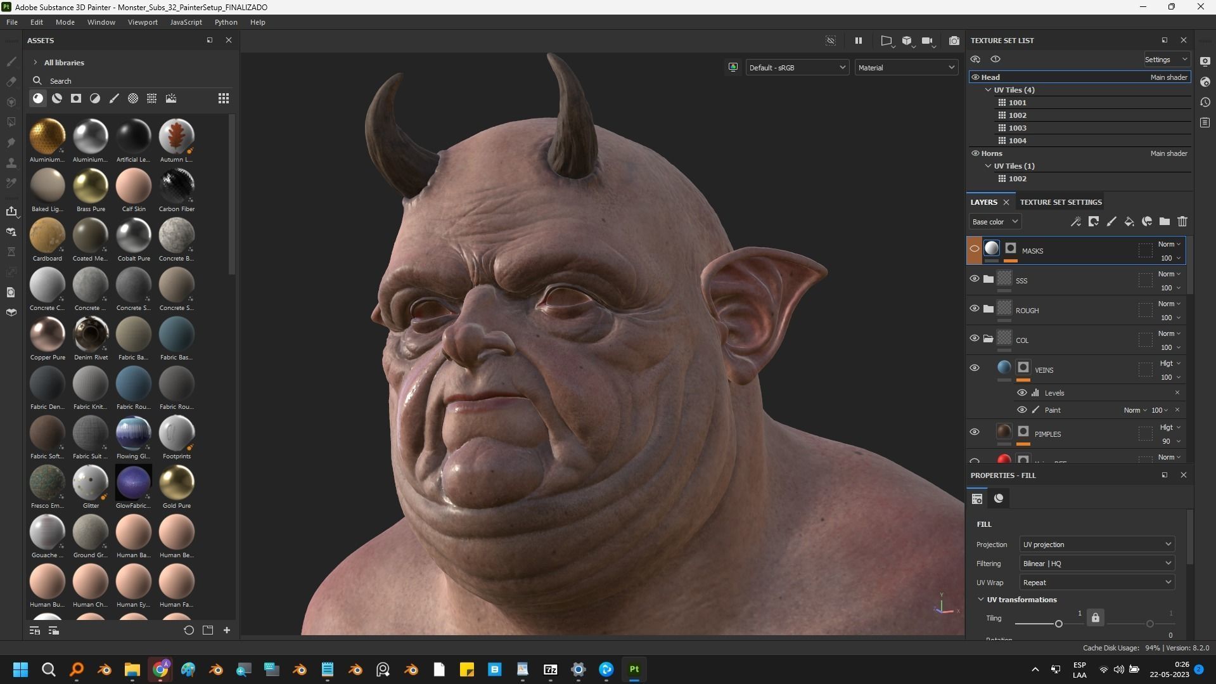Open Texture Set List Settings button
The height and width of the screenshot is (684, 1216).
coord(1167,60)
